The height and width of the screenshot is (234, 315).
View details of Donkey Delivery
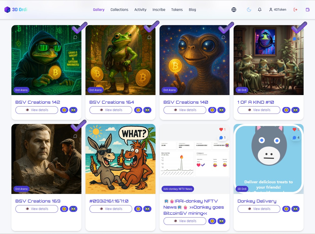click(x=259, y=209)
